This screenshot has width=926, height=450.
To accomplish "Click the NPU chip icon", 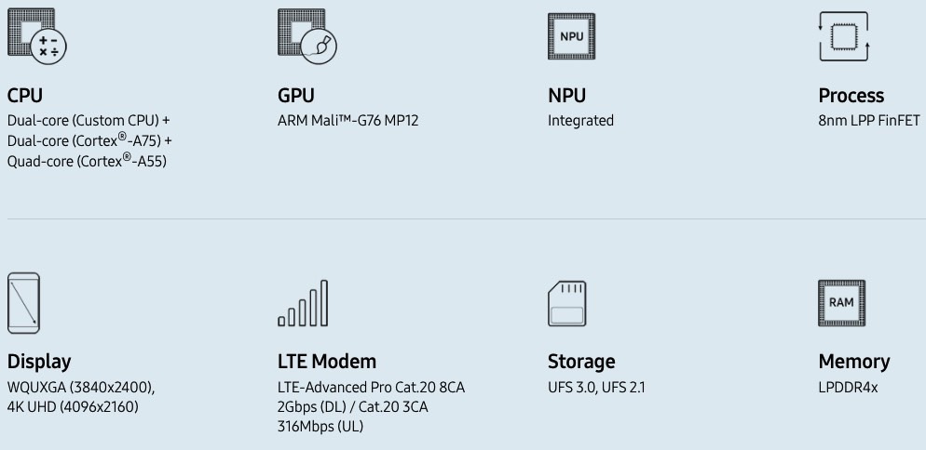I will tap(571, 36).
